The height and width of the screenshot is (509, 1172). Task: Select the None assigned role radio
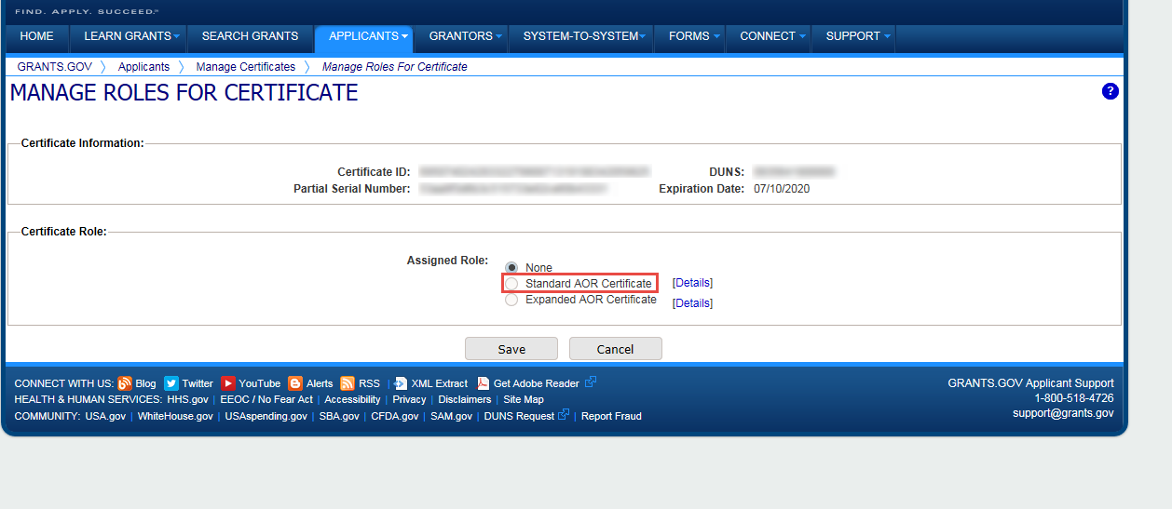(511, 268)
